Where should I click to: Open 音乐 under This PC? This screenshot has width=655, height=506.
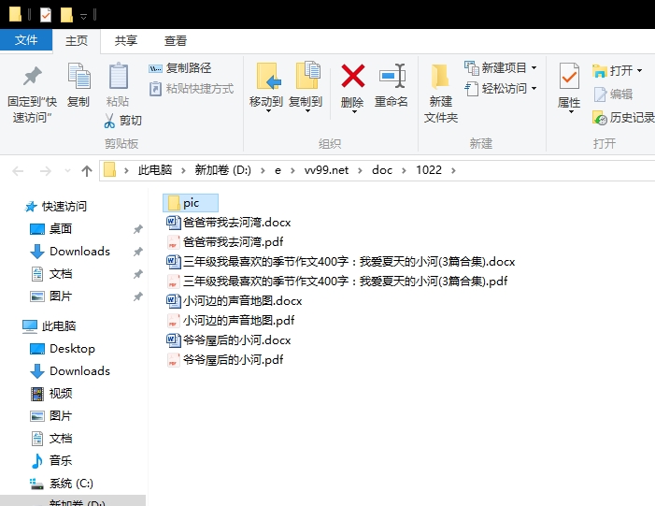point(61,461)
